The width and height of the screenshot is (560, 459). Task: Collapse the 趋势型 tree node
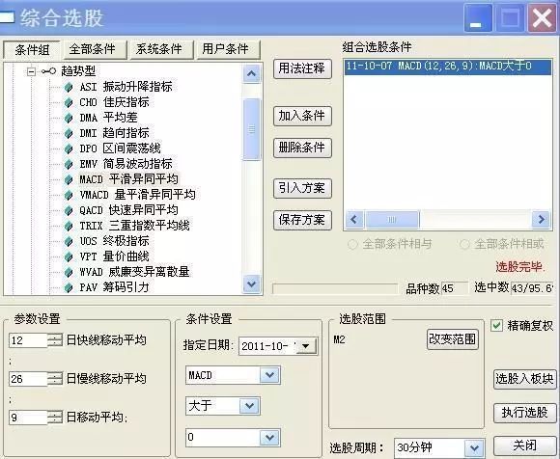click(x=32, y=71)
